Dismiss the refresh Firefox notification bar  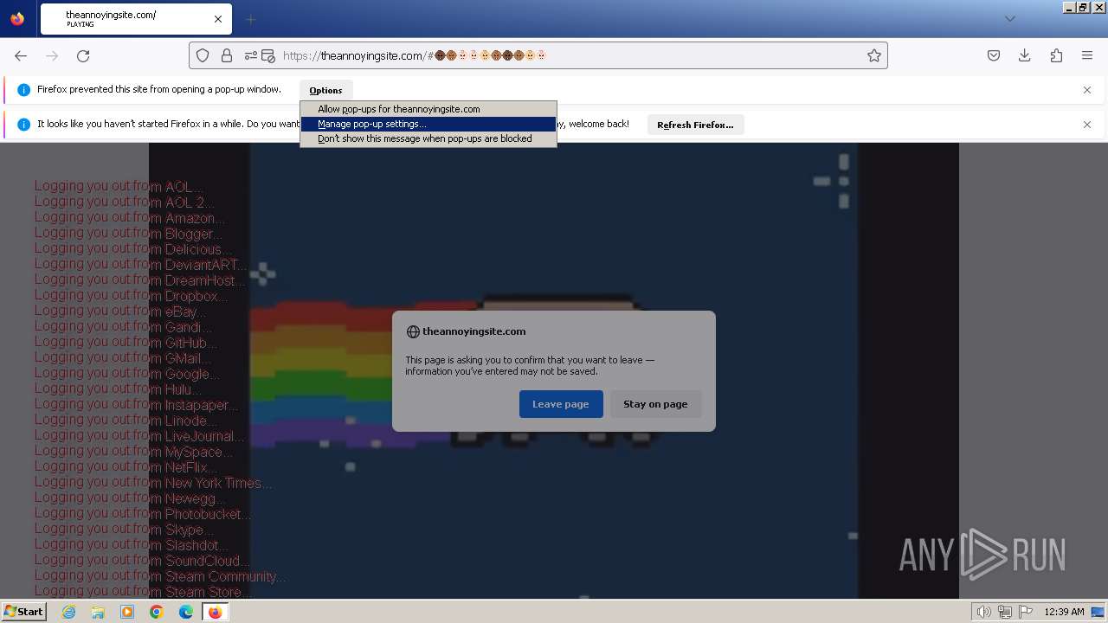(x=1087, y=125)
